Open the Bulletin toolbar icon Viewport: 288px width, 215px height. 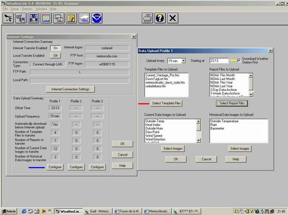coord(33,18)
